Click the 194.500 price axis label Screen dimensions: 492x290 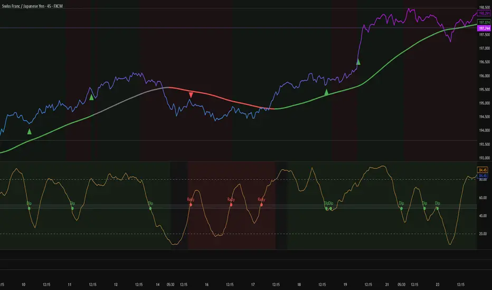(x=484, y=117)
